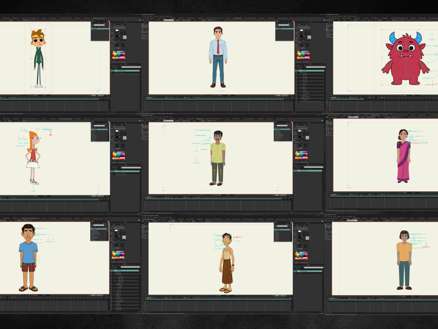Select the highlighted teal layer in blue t-shirt boy window
The image size is (438, 329).
coord(124,271)
